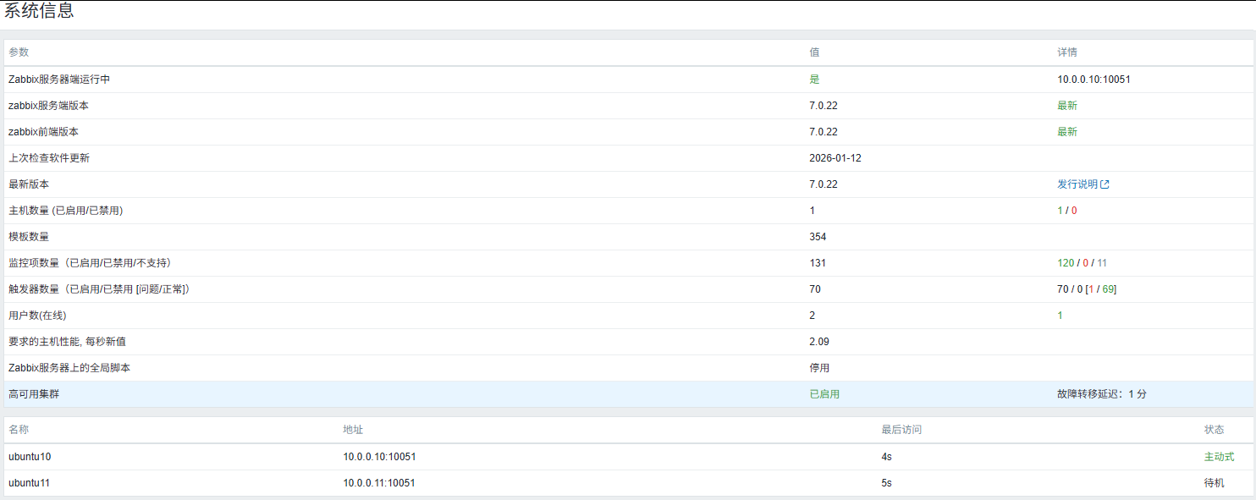This screenshot has width=1256, height=500.
Task: Click the 系统信息 page heading
Action: coord(39,11)
